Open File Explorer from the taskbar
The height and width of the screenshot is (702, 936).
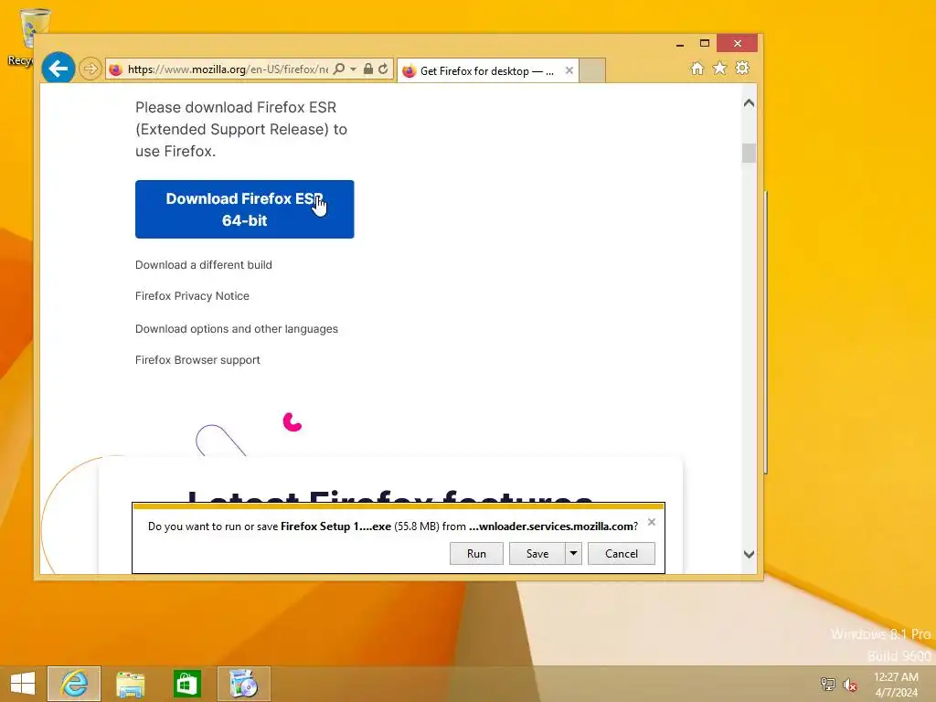[x=130, y=684]
